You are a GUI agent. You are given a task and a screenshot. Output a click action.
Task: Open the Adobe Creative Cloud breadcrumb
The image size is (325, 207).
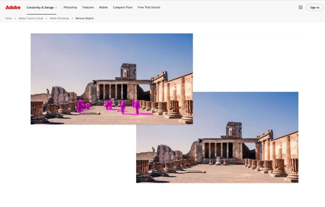[x=31, y=18]
